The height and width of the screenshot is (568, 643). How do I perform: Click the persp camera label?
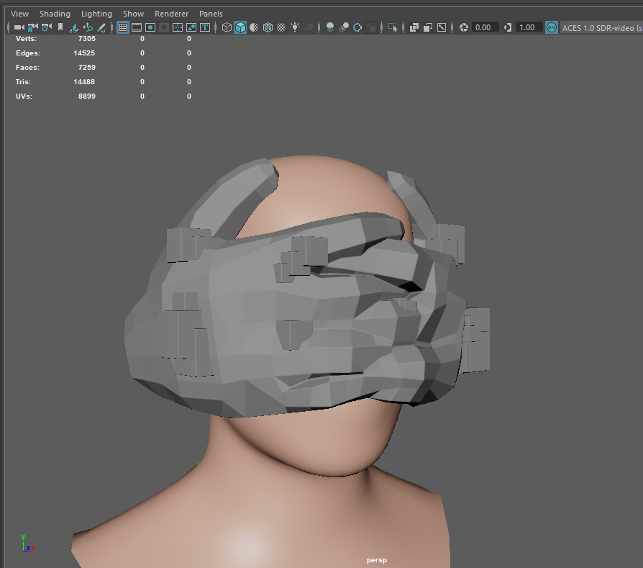pos(376,560)
